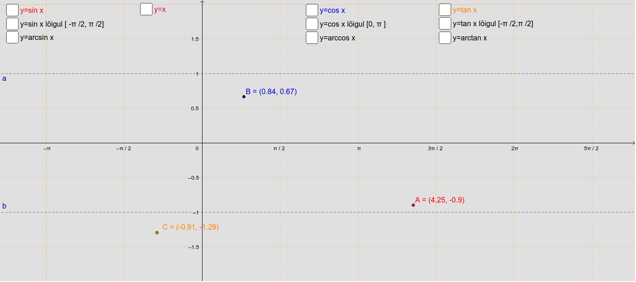Toggle the y=arccos x checkbox

point(312,38)
